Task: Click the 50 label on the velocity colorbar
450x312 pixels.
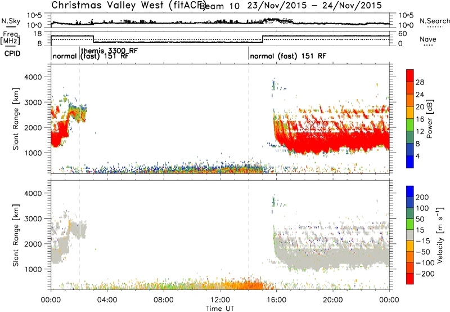Action: pos(420,219)
